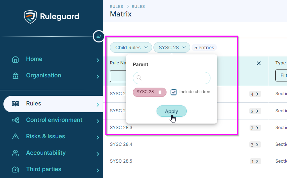Click the Type column filter field

tap(281, 75)
